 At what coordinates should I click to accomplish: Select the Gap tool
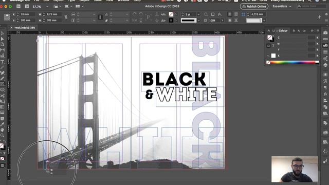[2, 50]
